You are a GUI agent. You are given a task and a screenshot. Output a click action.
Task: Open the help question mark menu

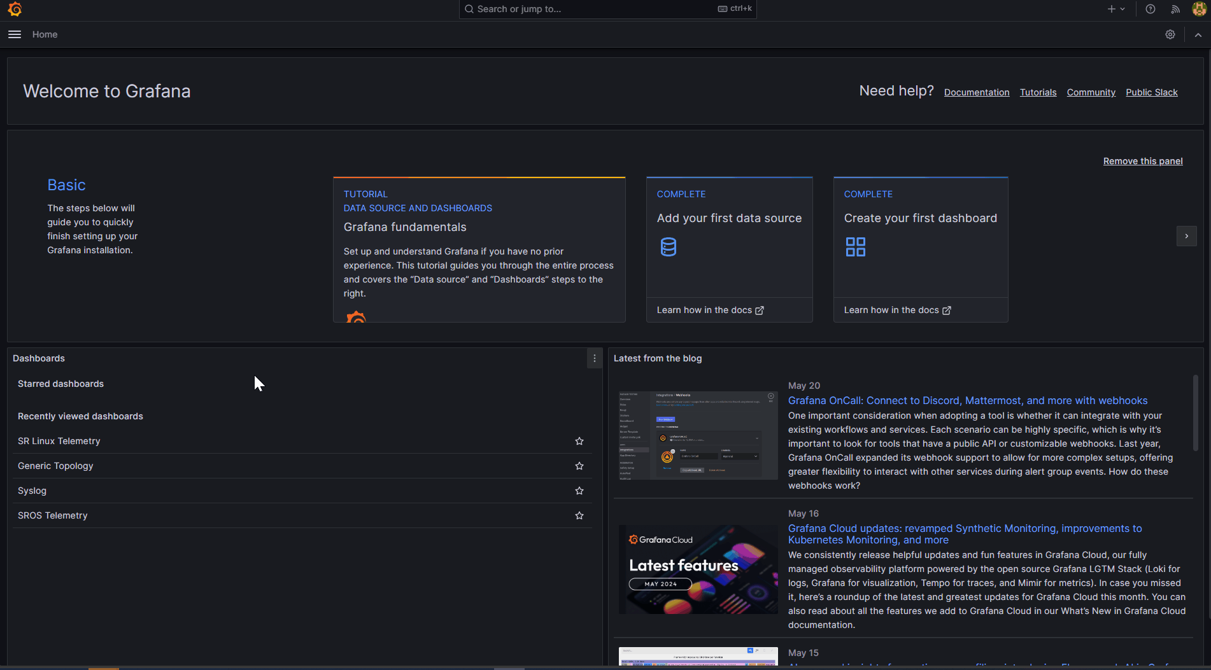1151,9
